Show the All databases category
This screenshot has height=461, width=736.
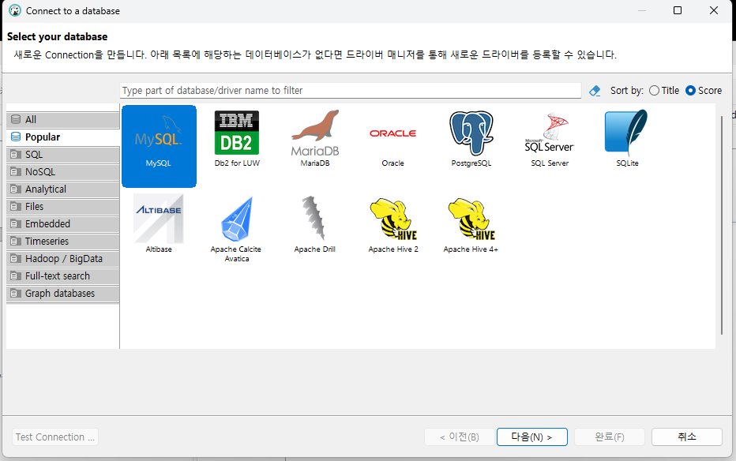63,119
